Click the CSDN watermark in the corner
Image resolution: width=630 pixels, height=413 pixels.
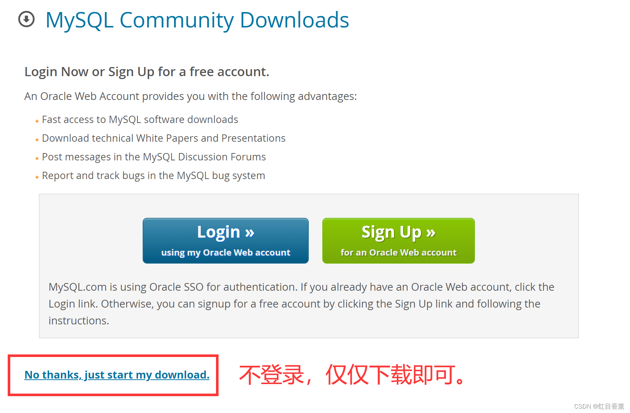point(599,406)
